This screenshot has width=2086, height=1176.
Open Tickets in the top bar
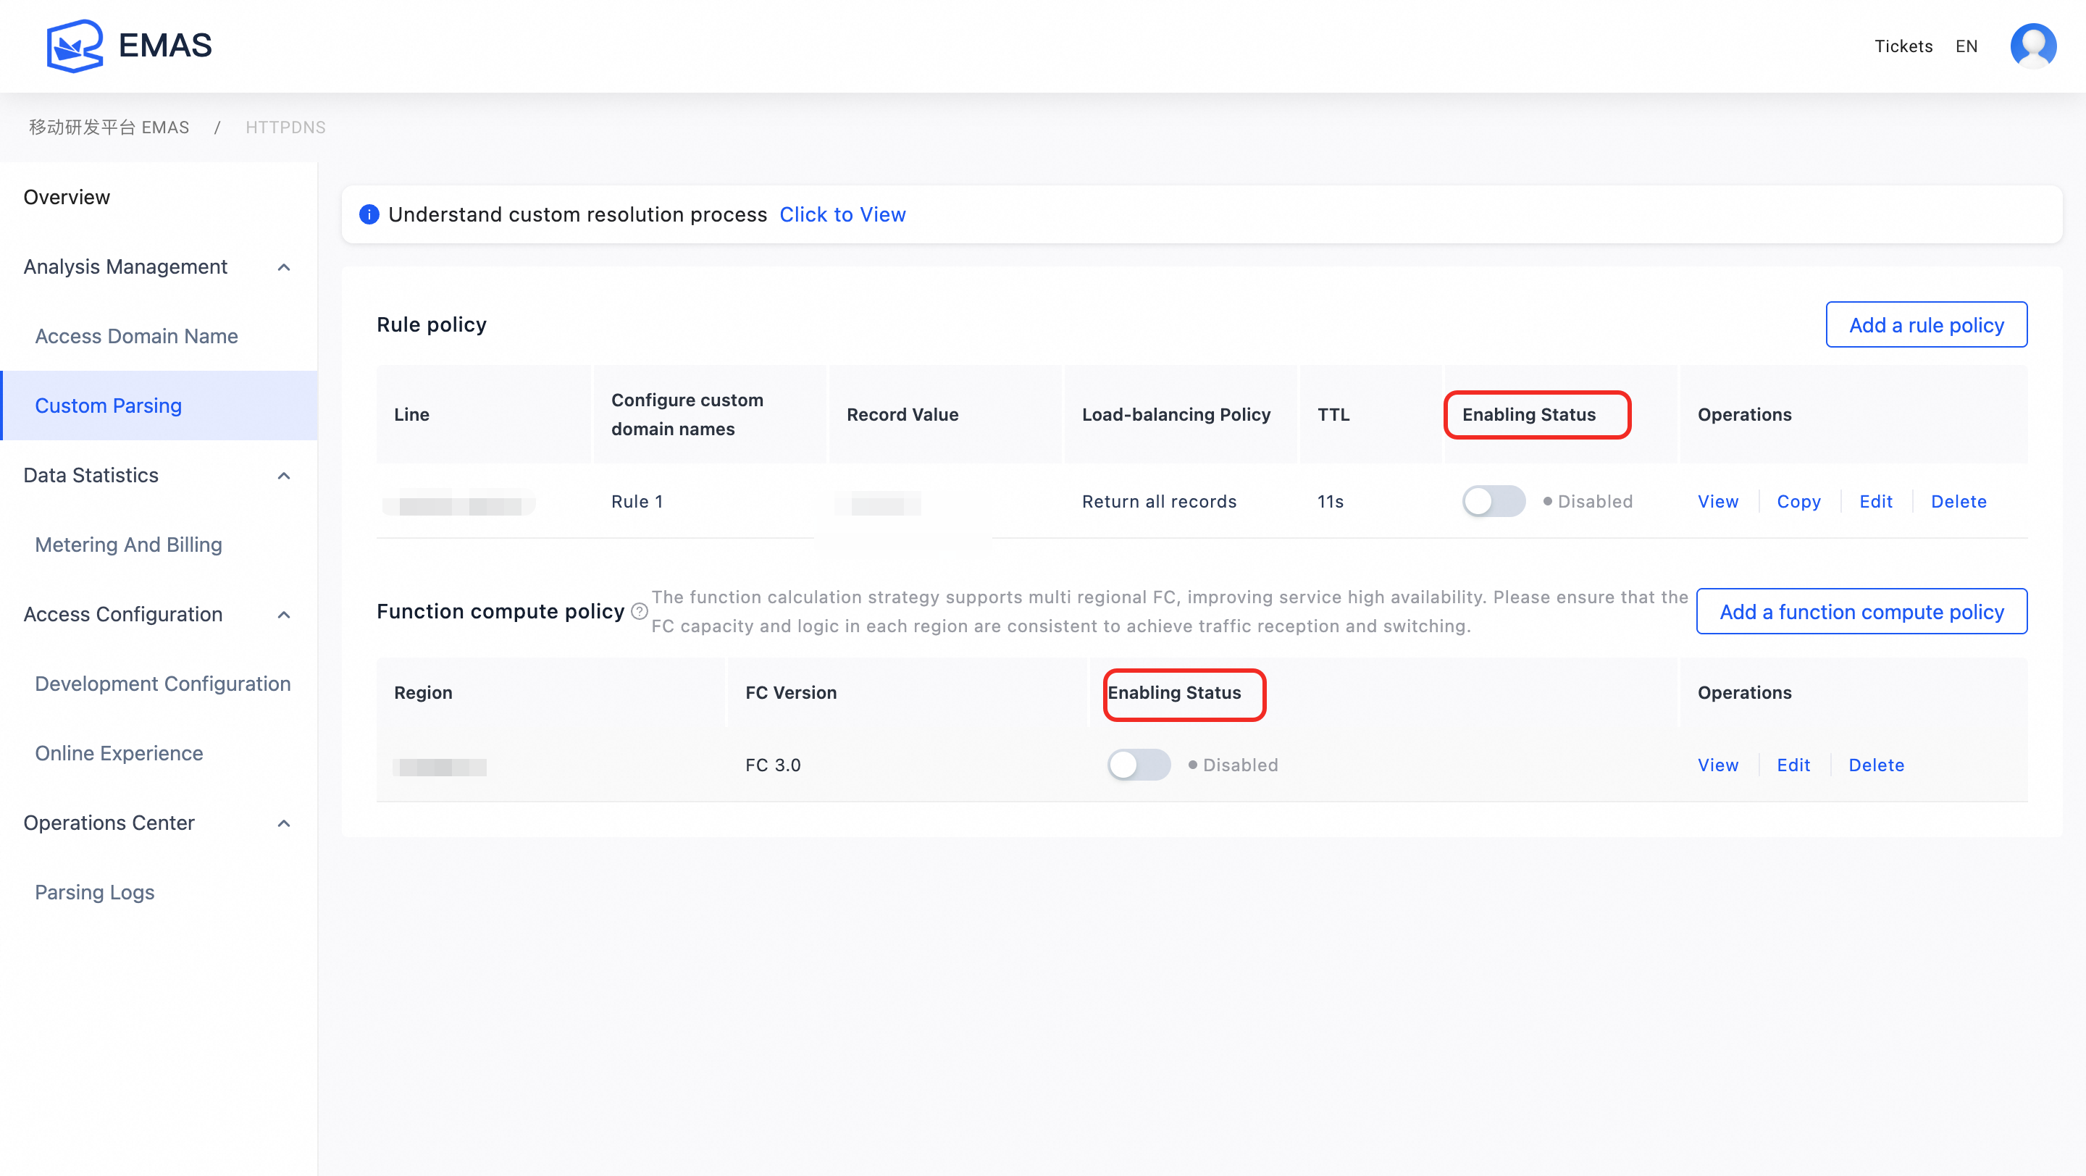coord(1903,46)
